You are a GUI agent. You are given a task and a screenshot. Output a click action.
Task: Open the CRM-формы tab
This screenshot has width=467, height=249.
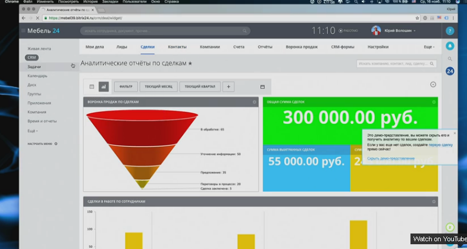coord(343,47)
